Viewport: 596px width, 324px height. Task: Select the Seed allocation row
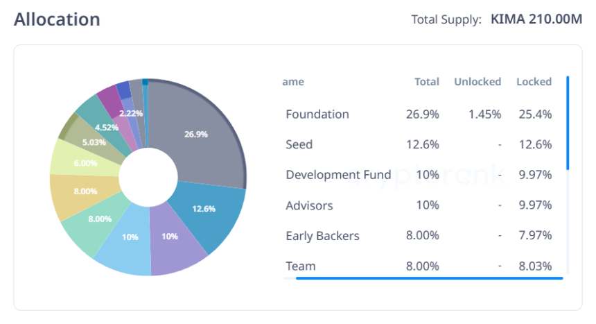pyautogui.click(x=419, y=145)
